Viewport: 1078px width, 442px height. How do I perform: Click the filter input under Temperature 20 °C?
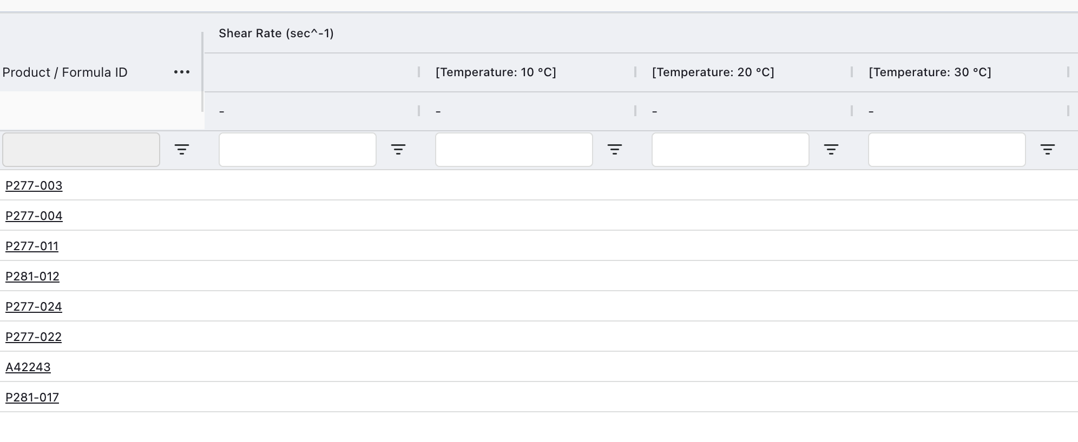coord(730,150)
